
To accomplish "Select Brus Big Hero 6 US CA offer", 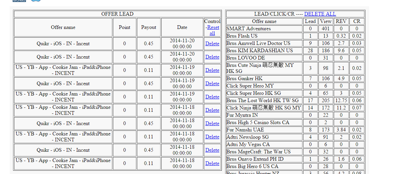I will (x=252, y=166).
